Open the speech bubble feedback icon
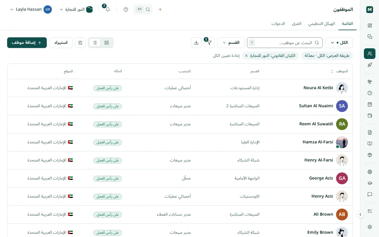Screen dimensions: 379x237 point(370,194)
